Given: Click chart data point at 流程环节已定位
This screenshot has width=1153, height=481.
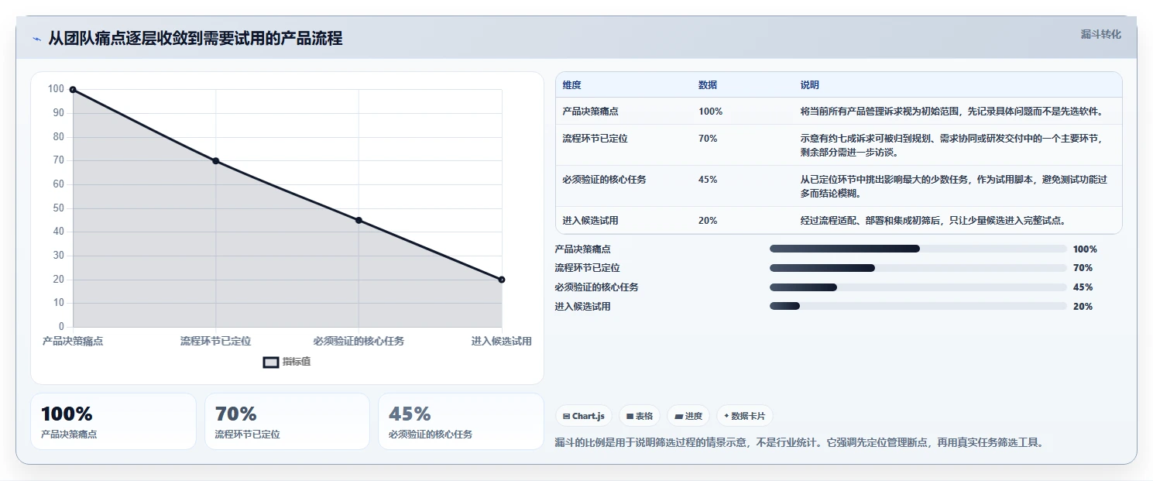Looking at the screenshot, I should tap(216, 161).
